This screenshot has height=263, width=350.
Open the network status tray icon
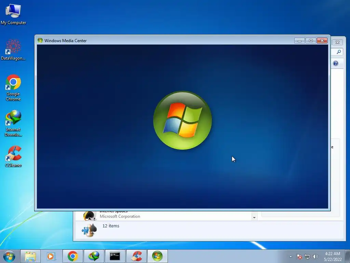pos(307,256)
